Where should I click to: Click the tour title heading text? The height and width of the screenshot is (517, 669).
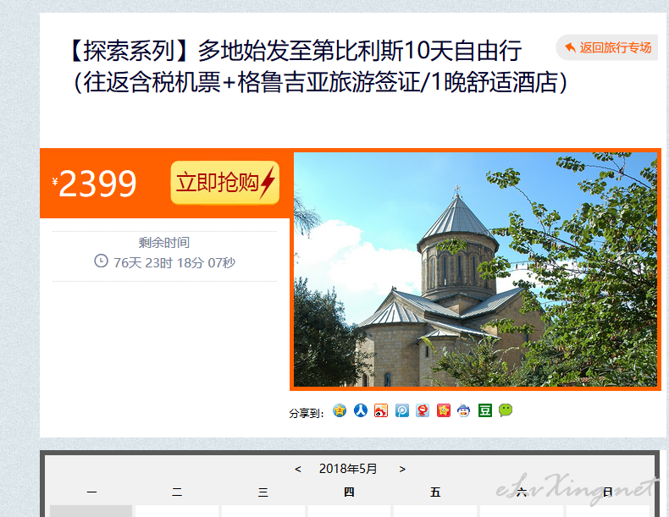318,66
